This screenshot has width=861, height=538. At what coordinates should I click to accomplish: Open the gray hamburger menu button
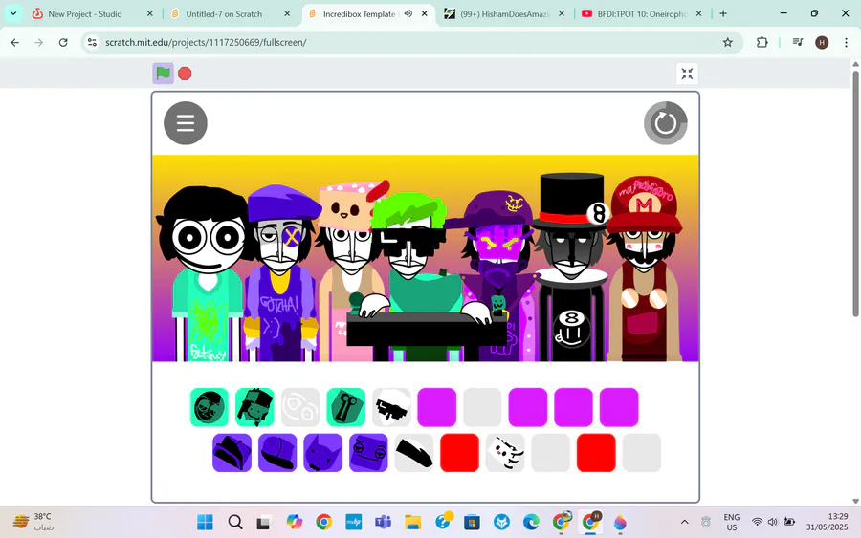click(x=186, y=123)
